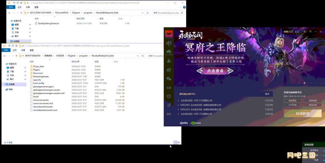Open the 10月31日更新公告 news item

pyautogui.click(x=196, y=100)
